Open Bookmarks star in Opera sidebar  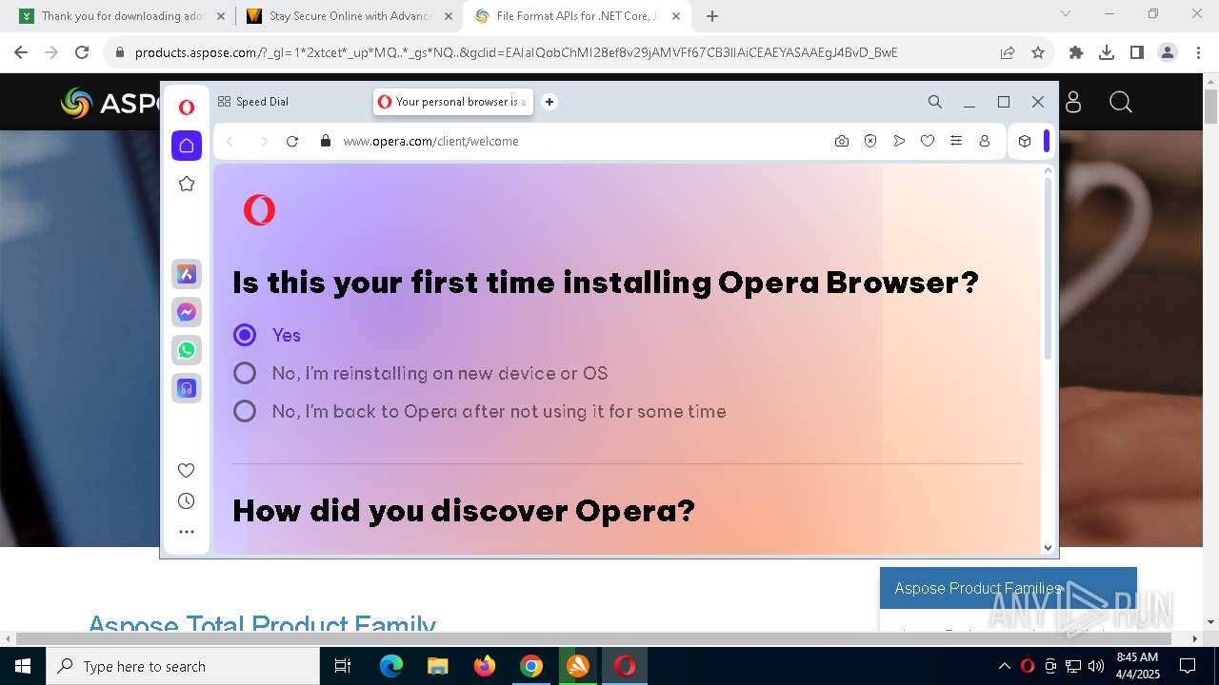tap(187, 184)
